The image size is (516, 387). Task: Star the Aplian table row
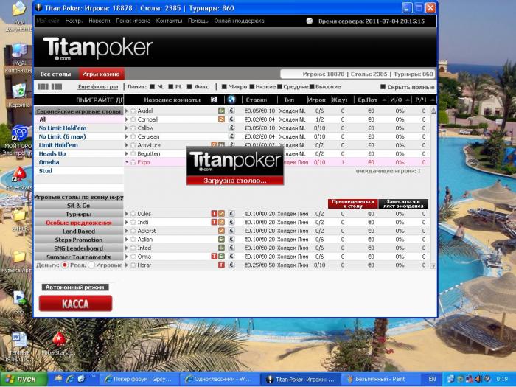coord(133,240)
